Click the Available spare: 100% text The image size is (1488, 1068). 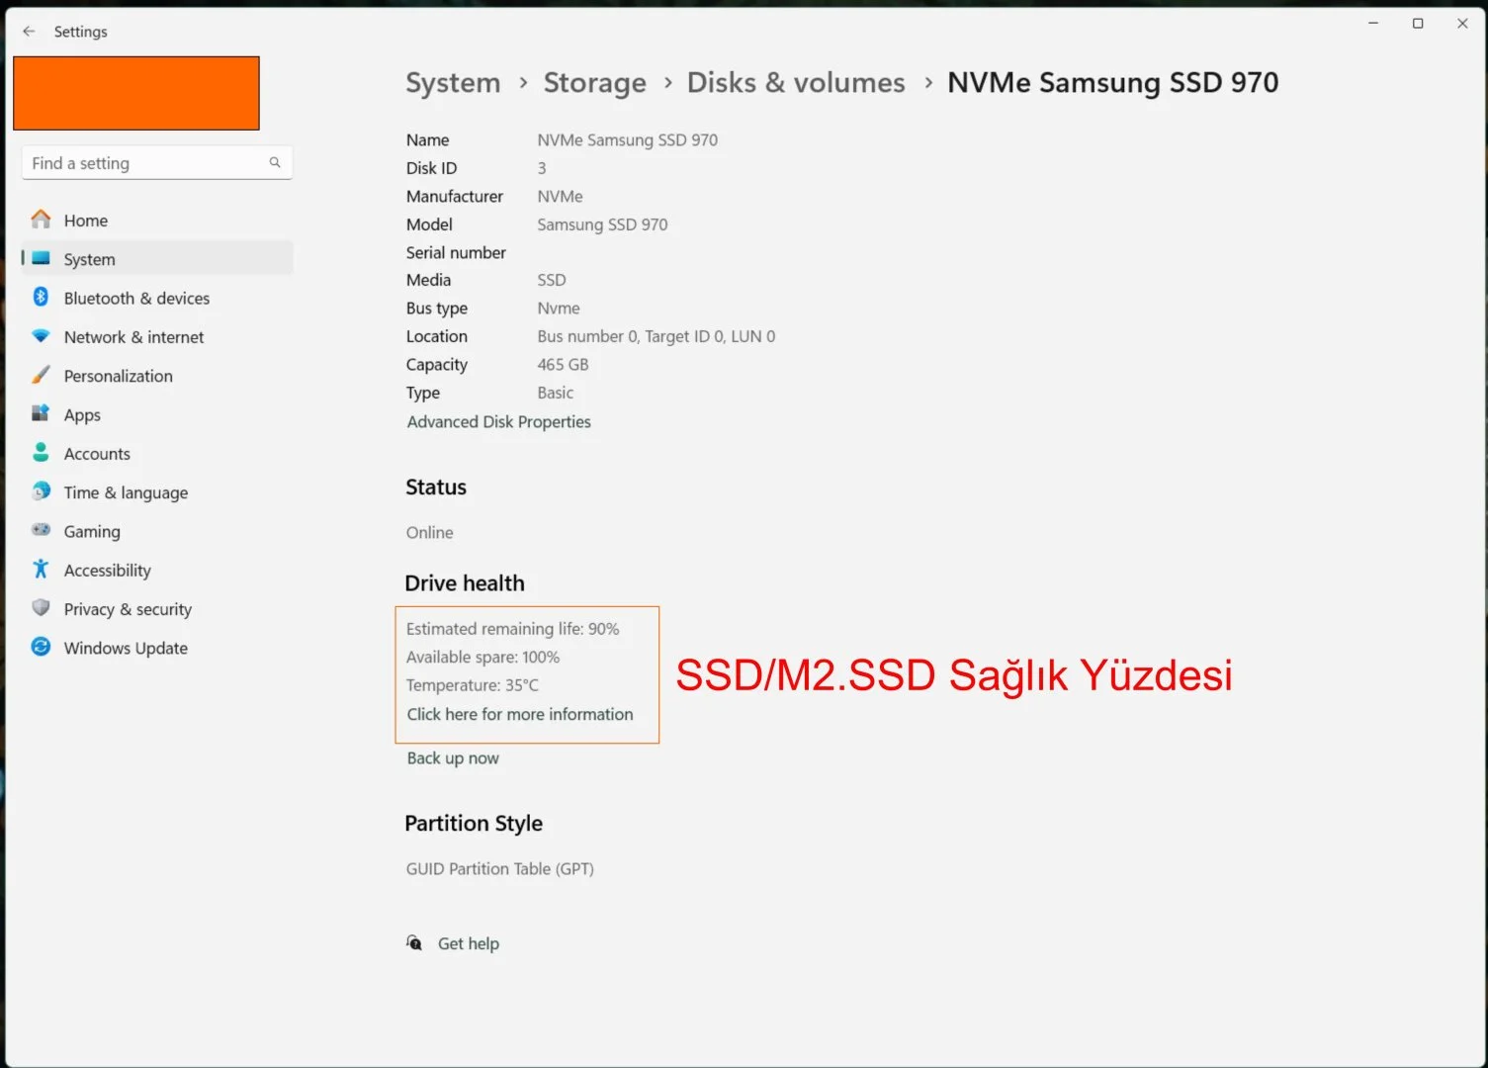[482, 657]
